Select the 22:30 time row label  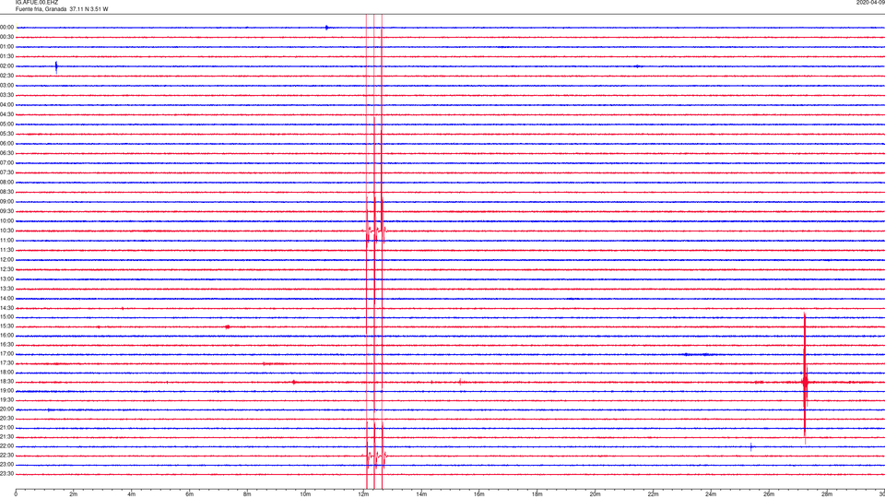(7, 456)
